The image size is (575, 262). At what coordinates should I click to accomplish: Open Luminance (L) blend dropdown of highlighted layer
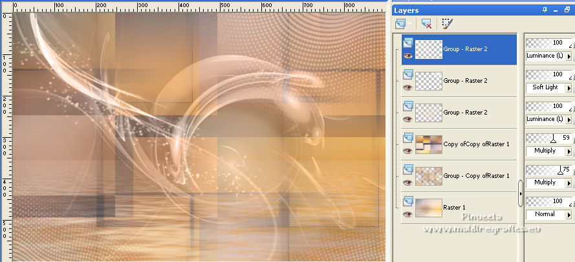569,56
